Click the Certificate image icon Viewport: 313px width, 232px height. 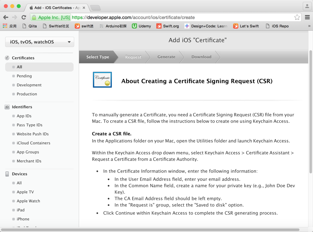(x=102, y=80)
